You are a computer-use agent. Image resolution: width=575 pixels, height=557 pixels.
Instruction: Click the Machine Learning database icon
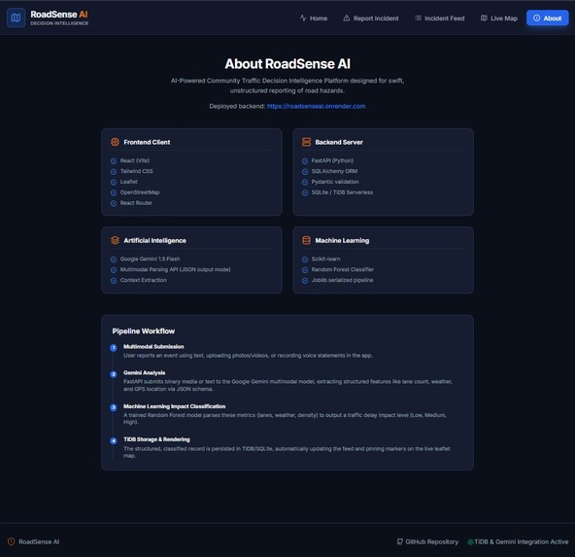(306, 240)
